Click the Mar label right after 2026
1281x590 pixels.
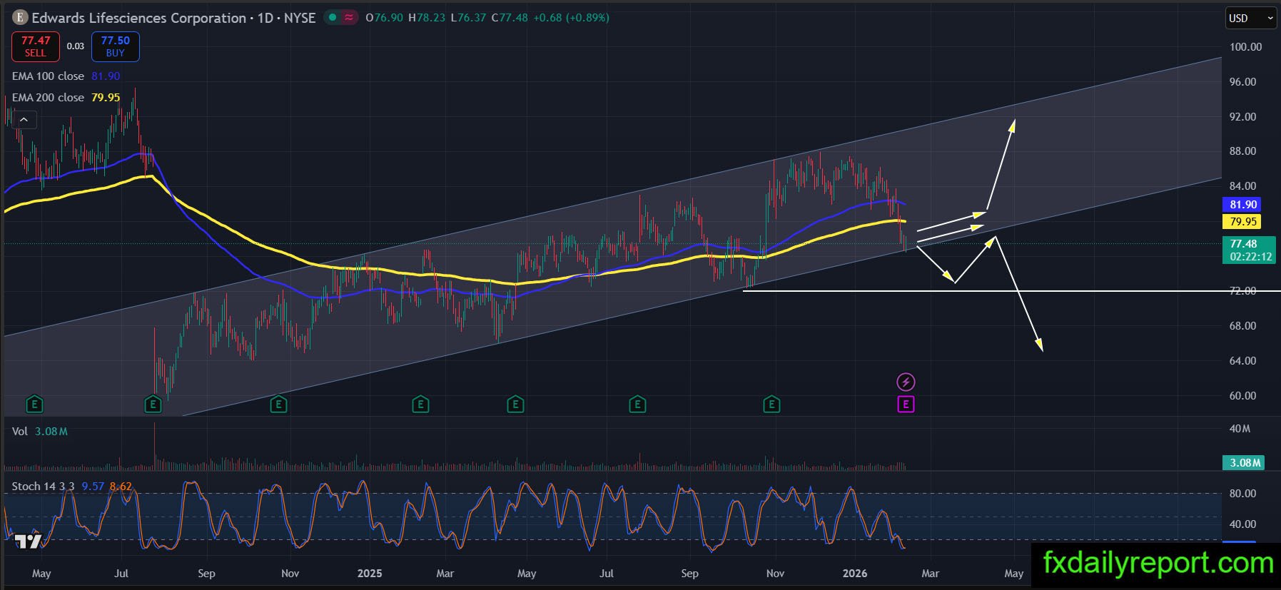(931, 574)
